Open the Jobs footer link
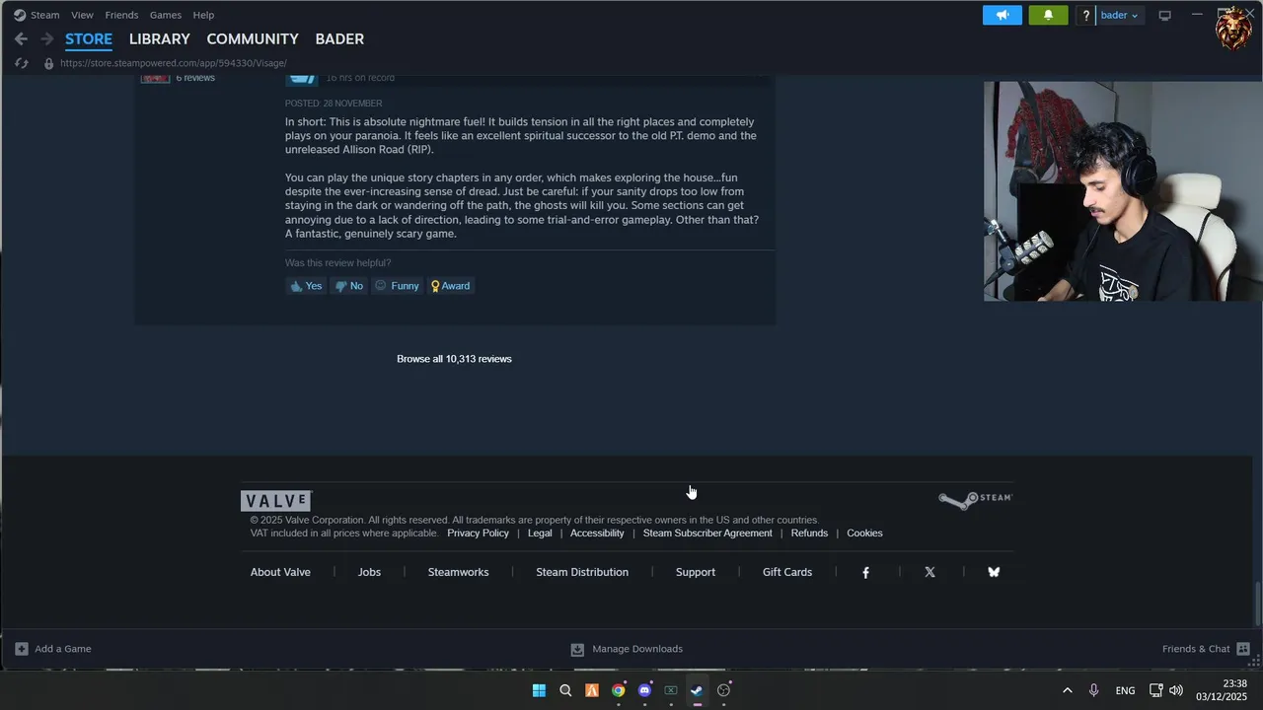 pos(369,572)
